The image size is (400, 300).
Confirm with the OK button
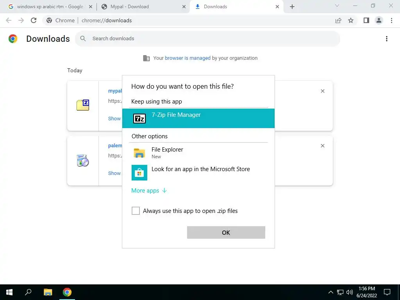point(226,232)
